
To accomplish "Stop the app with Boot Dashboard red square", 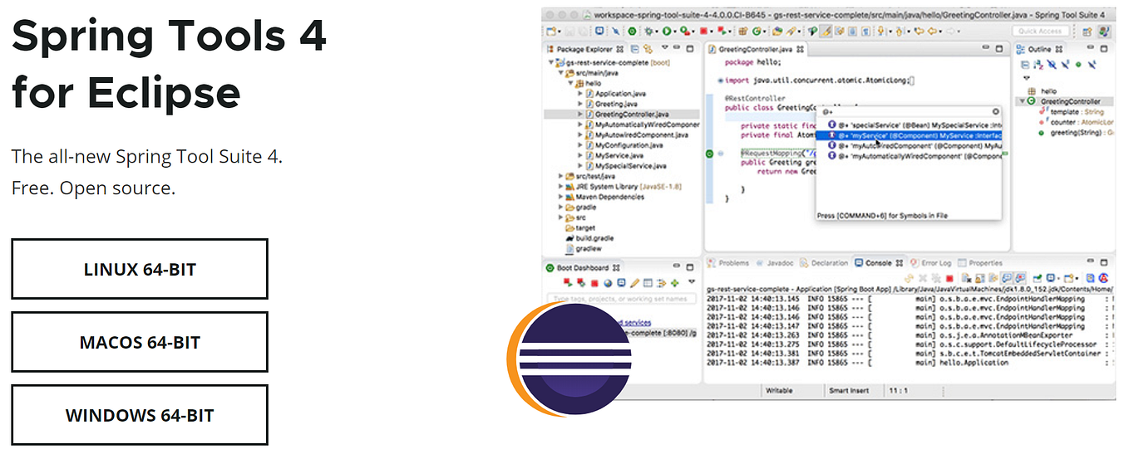I will pyautogui.click(x=594, y=283).
